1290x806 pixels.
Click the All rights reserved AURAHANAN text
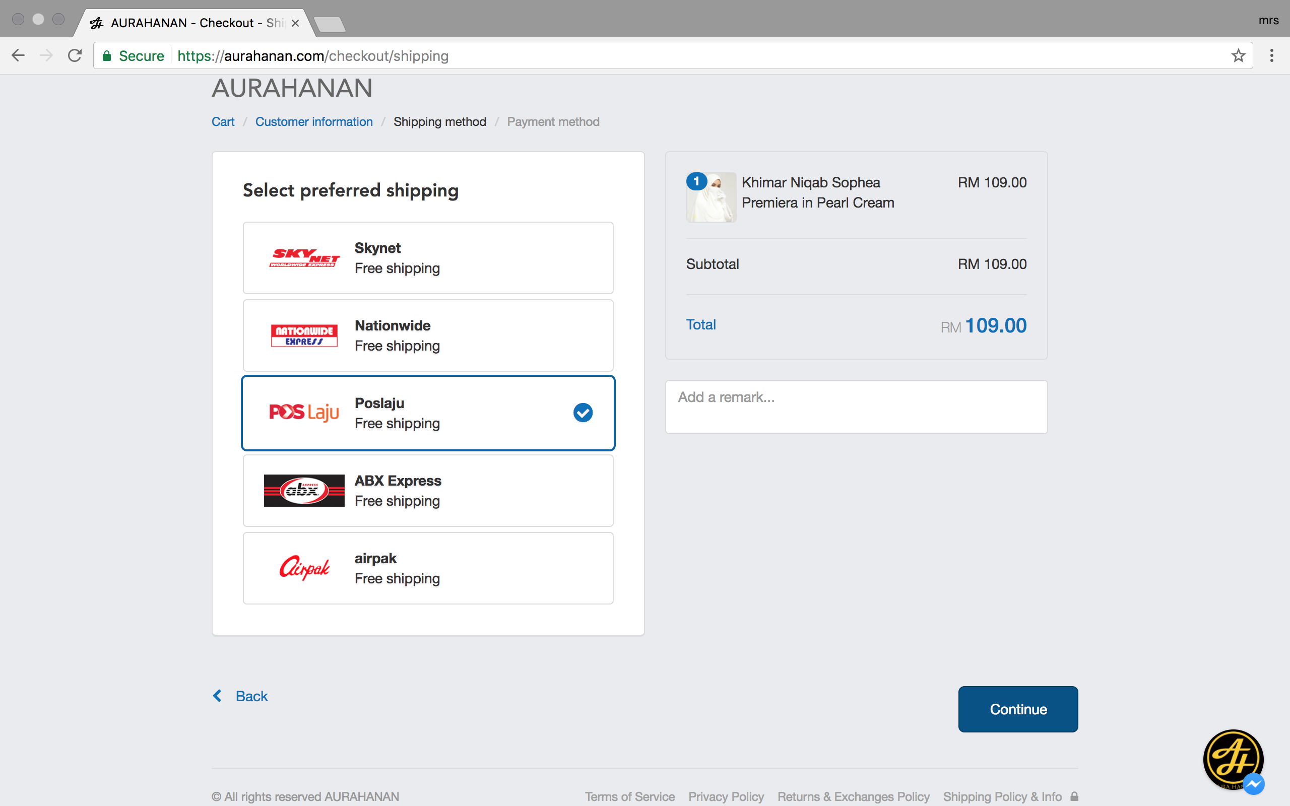pyautogui.click(x=305, y=796)
